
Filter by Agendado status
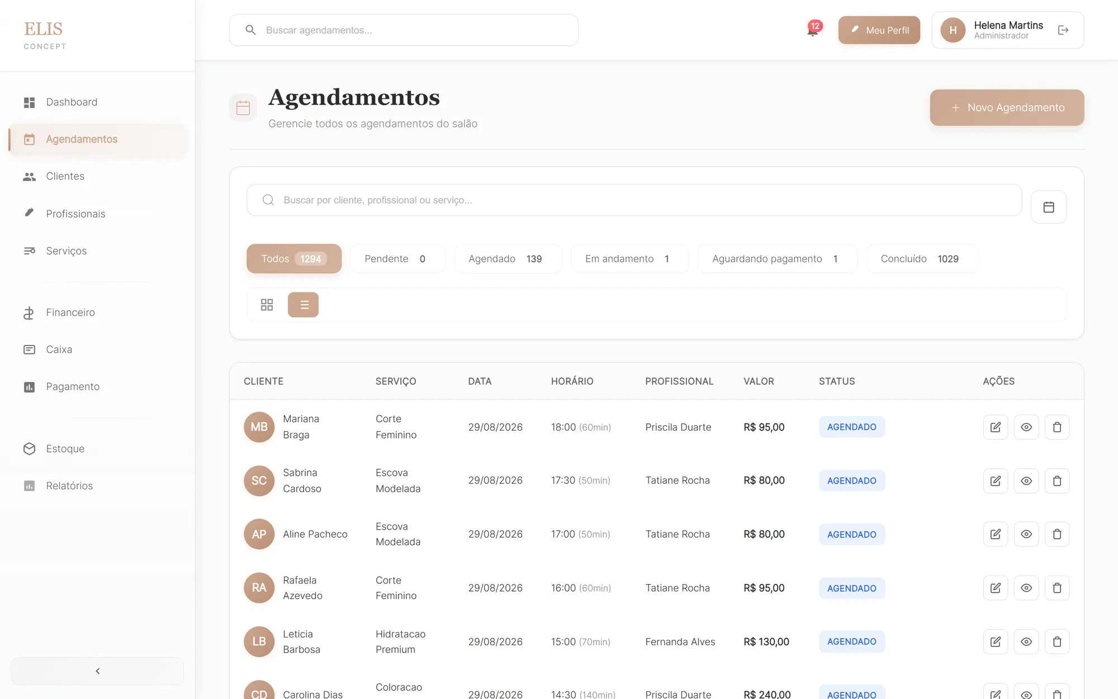(508, 259)
